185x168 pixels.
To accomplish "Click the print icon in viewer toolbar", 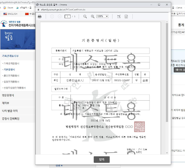I will click(40, 17).
